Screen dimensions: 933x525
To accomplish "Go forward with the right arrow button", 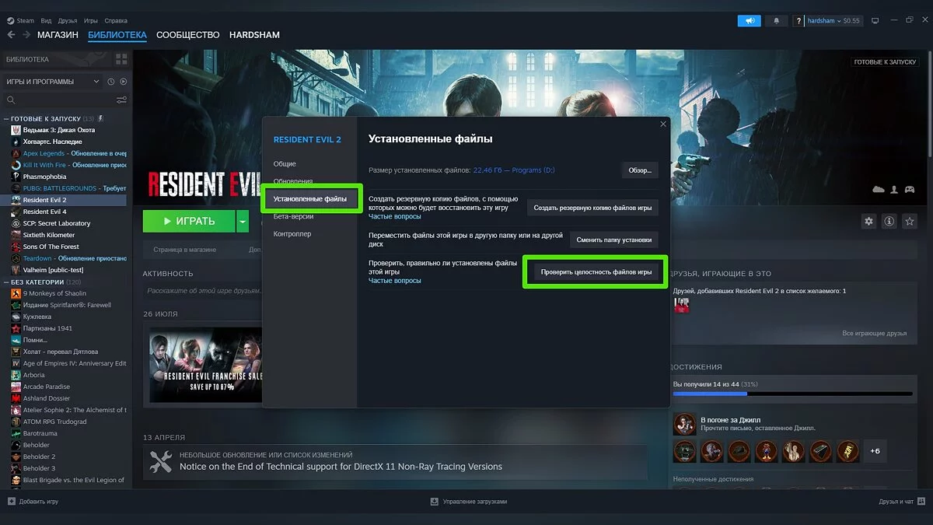I will tap(26, 35).
